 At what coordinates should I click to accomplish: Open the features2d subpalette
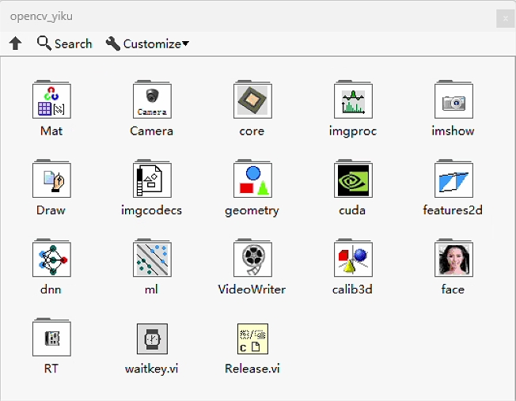pyautogui.click(x=453, y=180)
